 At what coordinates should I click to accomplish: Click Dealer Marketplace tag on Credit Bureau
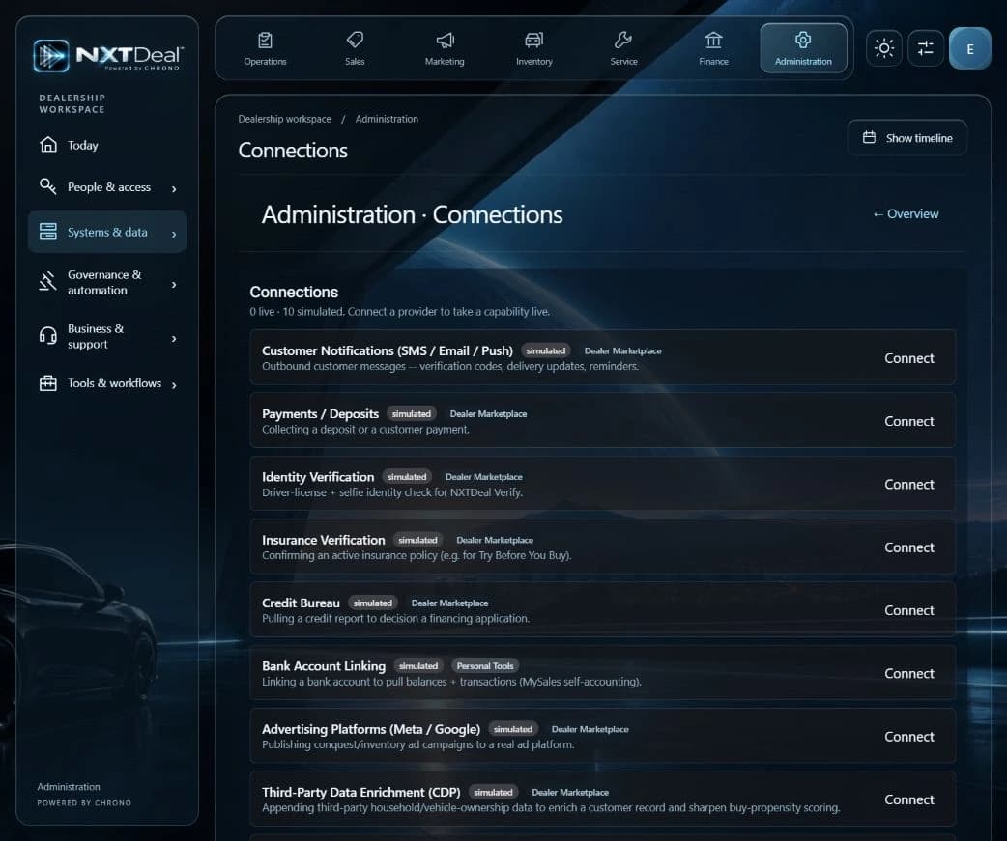click(x=449, y=603)
